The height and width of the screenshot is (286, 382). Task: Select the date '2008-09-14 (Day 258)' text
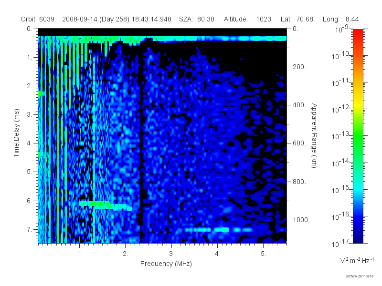[x=96, y=19]
